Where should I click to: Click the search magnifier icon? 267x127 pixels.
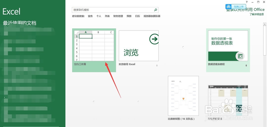pos(155,10)
